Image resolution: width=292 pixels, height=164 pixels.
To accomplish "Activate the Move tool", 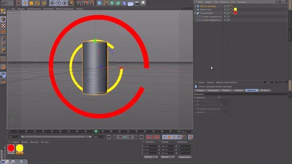I will tap(25, 3).
